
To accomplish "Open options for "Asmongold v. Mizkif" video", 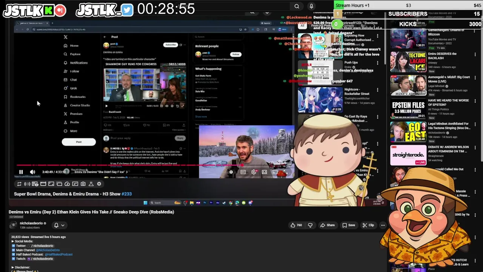I will point(475,78).
